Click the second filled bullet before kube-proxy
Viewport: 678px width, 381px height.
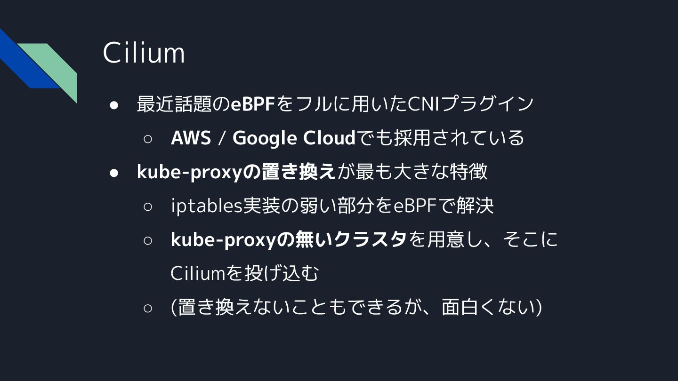point(113,173)
